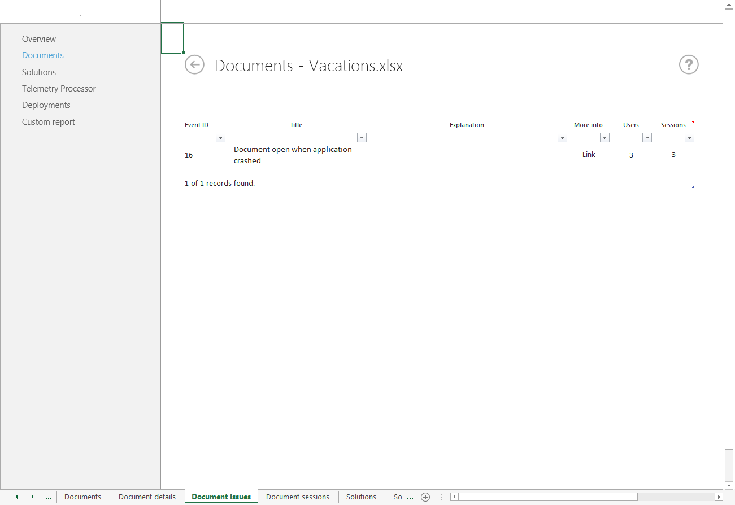Open the Title column filter dropdown
This screenshot has width=735, height=505.
pyautogui.click(x=362, y=137)
